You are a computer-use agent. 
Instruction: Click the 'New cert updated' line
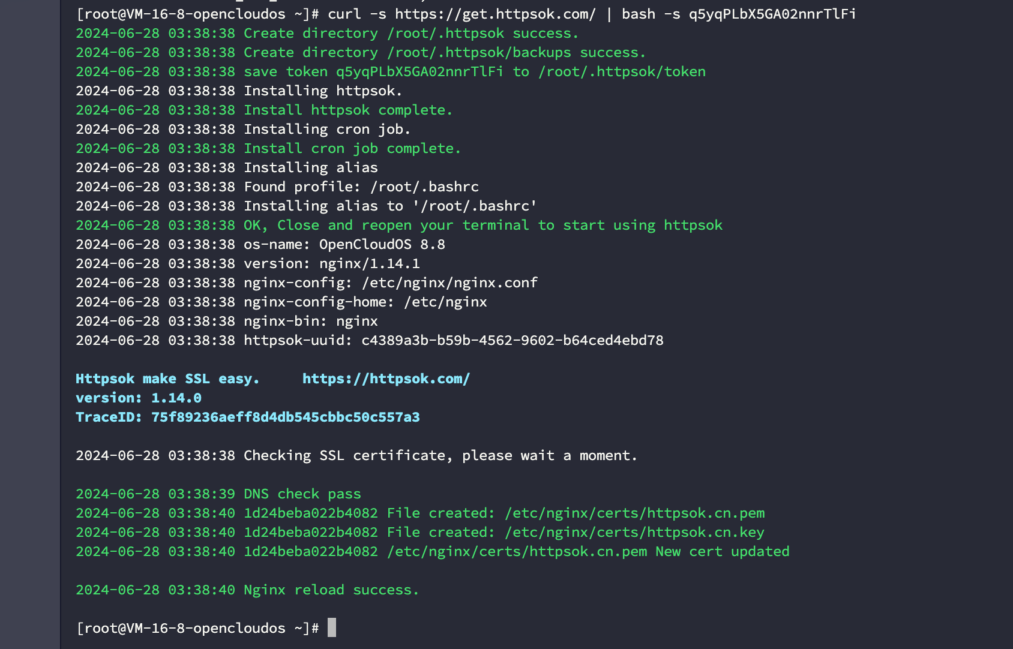433,551
